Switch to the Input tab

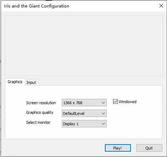coord(31,82)
